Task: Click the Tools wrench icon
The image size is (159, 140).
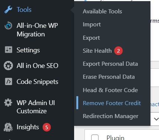Action: click(x=8, y=10)
